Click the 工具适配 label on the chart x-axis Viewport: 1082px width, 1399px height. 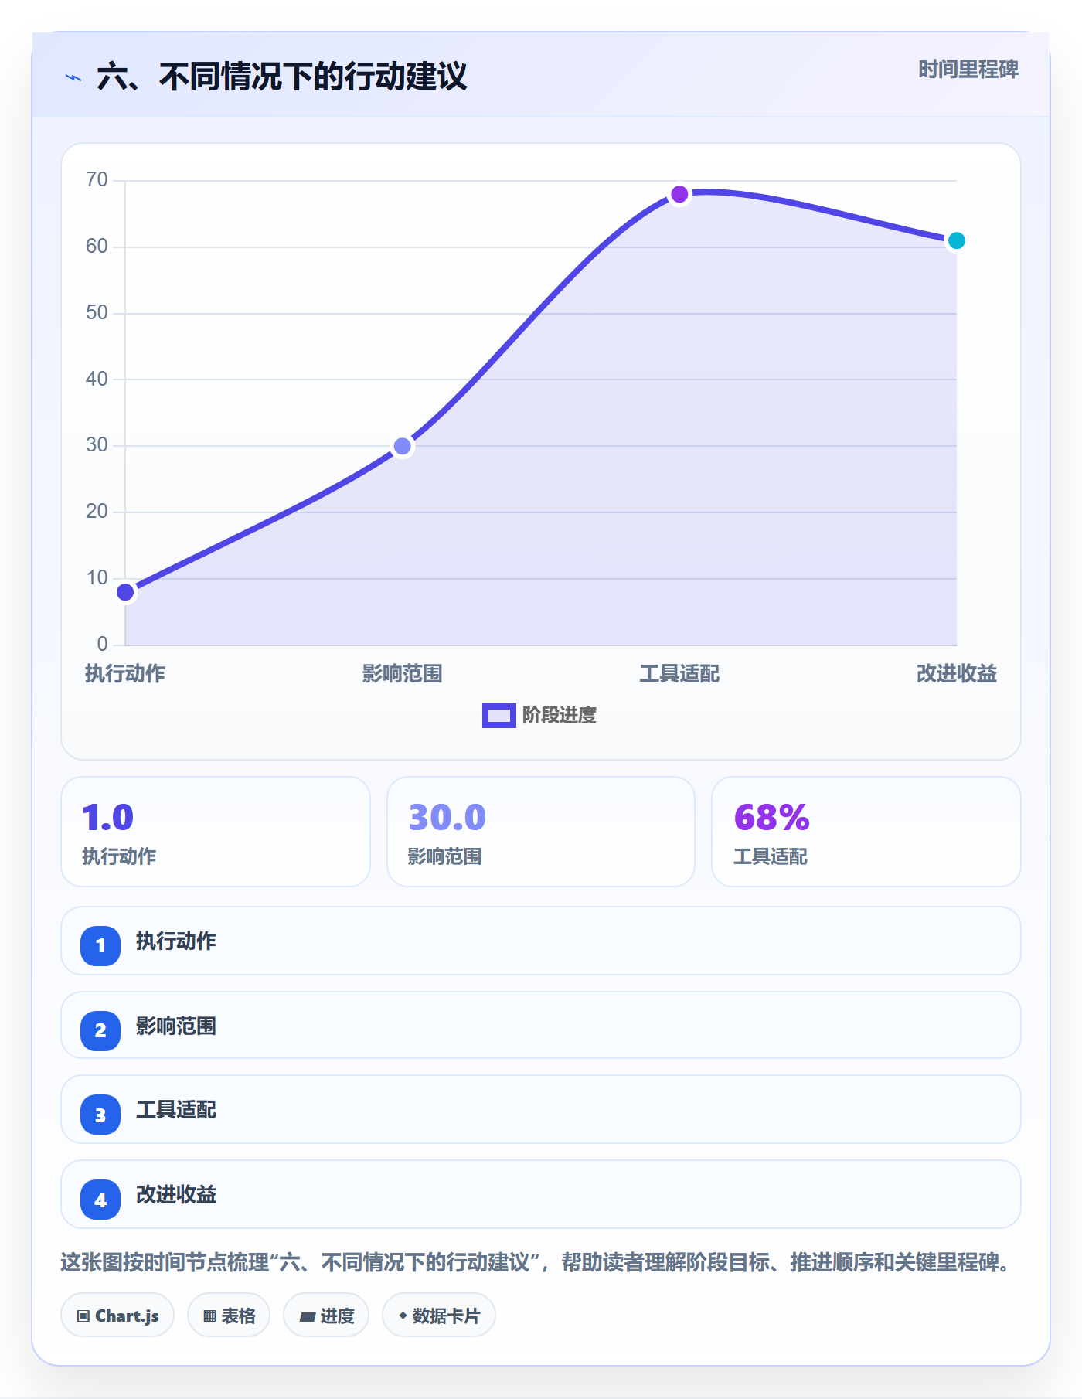pos(679,674)
